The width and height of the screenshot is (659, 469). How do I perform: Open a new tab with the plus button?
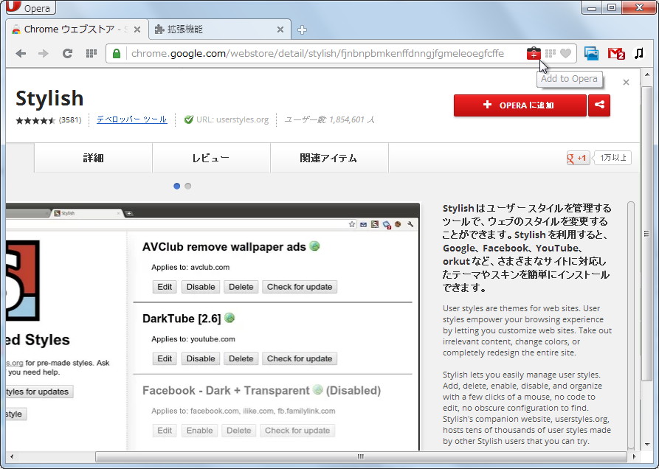(302, 30)
